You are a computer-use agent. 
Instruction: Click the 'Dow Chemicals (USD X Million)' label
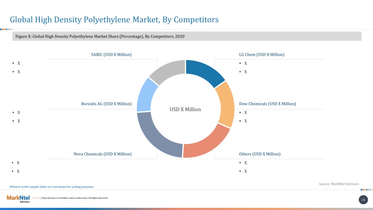[268, 104]
